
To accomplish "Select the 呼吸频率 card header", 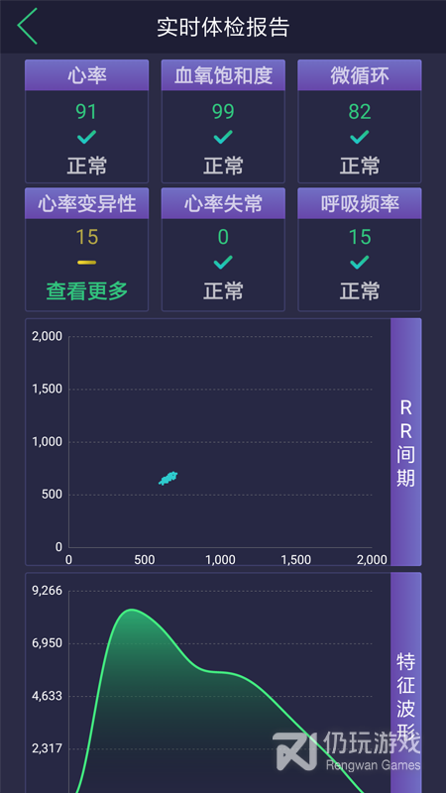I will (x=360, y=204).
